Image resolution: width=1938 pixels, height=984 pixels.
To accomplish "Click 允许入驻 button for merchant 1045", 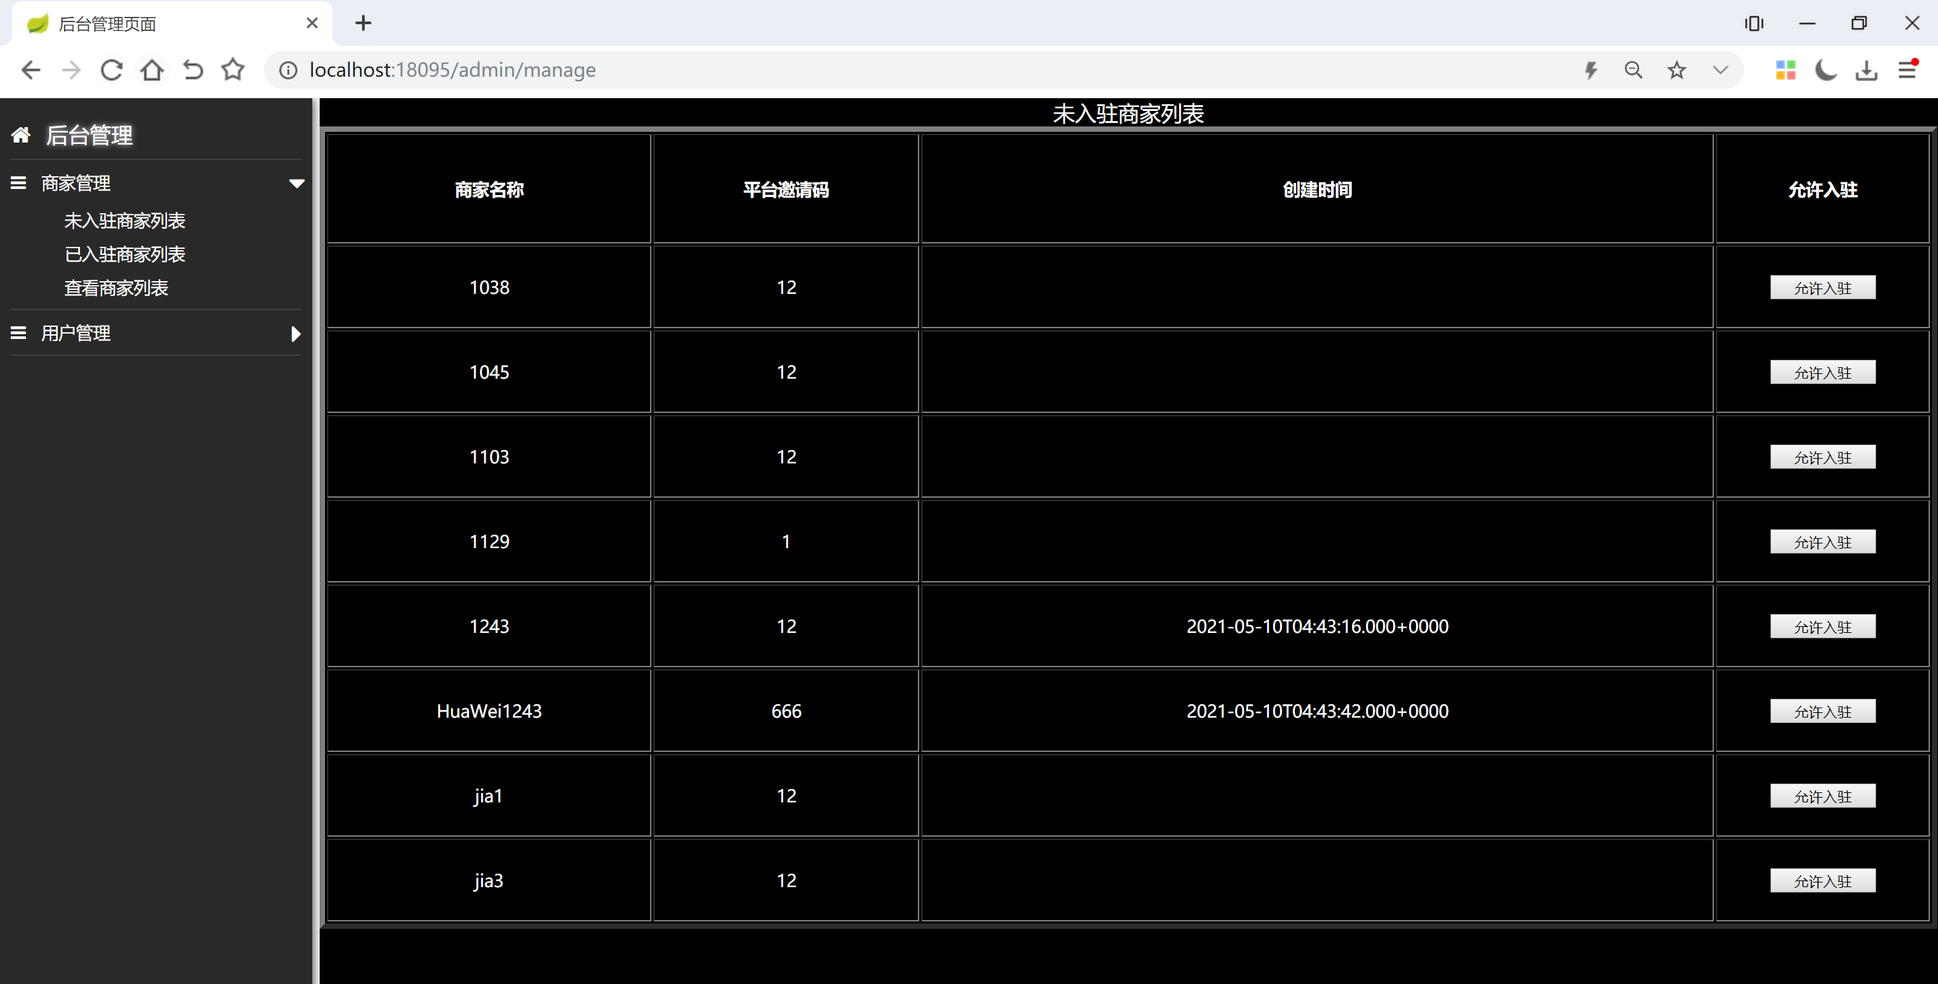I will 1822,372.
